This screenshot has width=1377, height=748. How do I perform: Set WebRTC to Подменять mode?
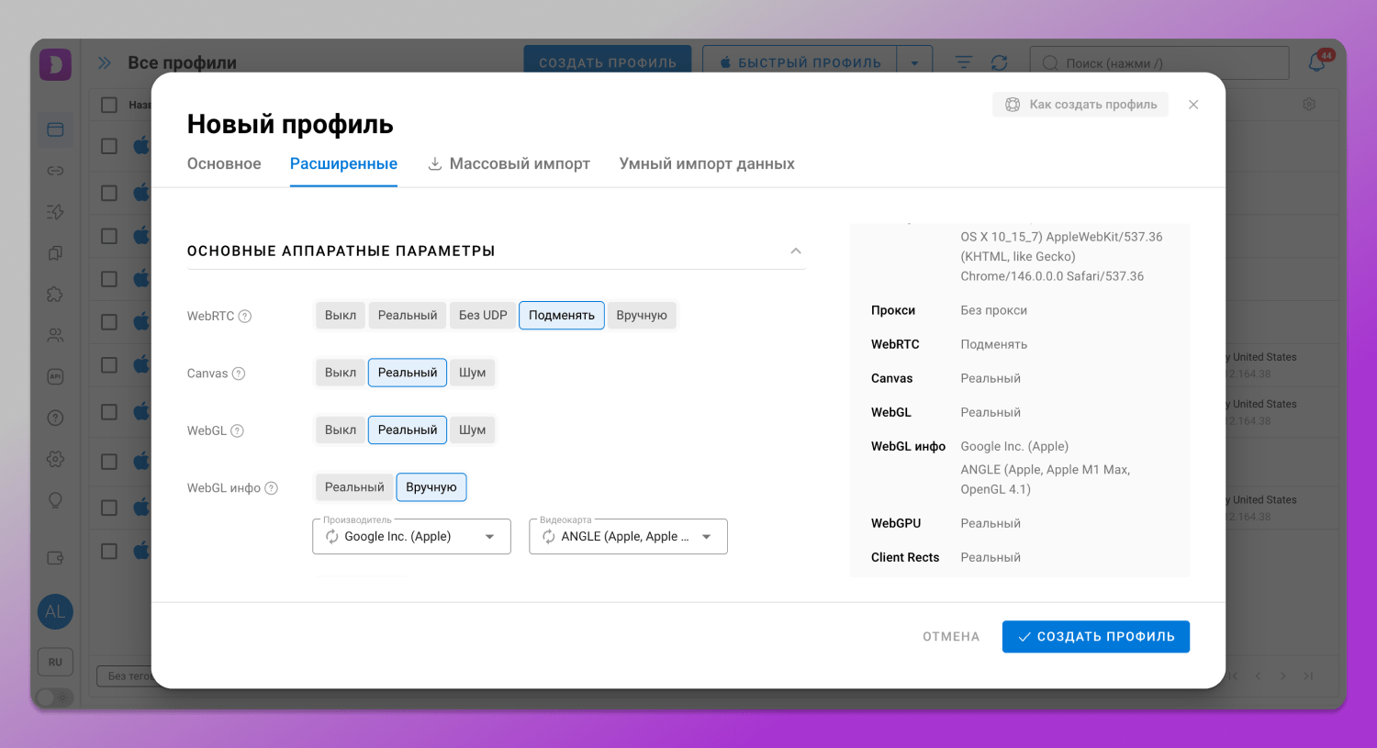click(x=561, y=315)
